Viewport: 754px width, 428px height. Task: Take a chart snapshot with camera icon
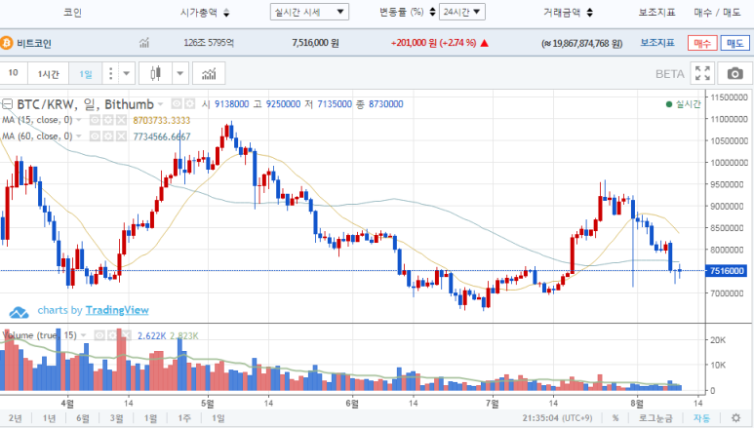coord(734,74)
